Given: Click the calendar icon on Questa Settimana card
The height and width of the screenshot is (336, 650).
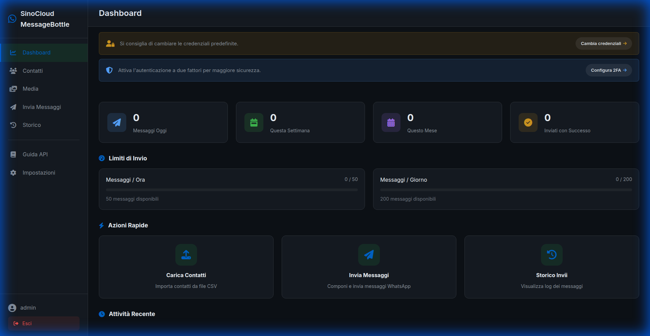Looking at the screenshot, I should [x=254, y=122].
